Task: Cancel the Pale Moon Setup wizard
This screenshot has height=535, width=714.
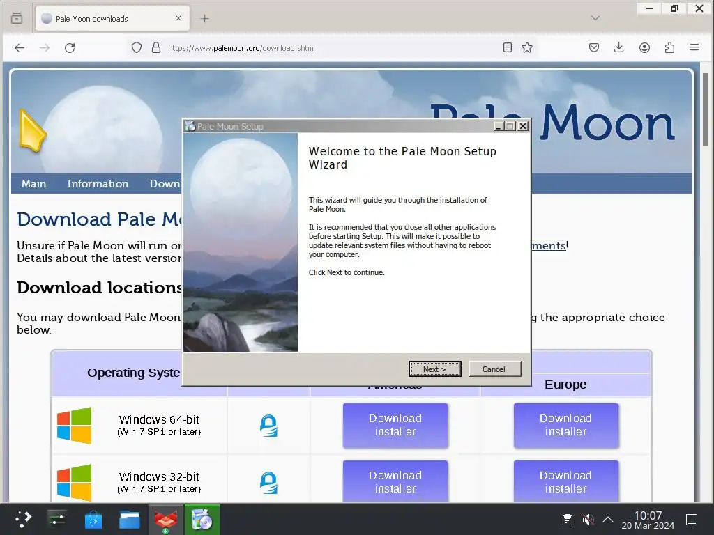Action: tap(494, 369)
